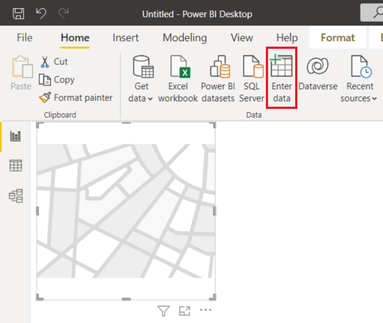Image resolution: width=383 pixels, height=323 pixels.
Task: Click the Enter data button
Action: [282, 78]
